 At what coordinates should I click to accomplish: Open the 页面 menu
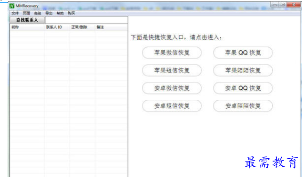(x=26, y=13)
